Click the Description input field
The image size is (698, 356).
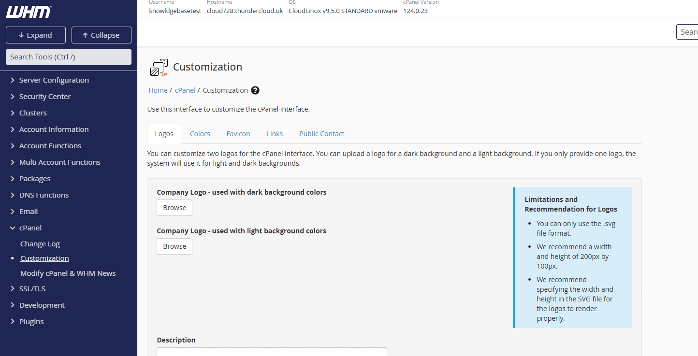(272, 352)
